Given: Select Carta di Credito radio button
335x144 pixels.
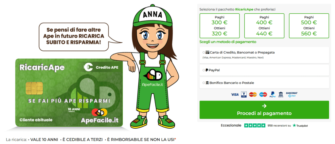Looking at the screenshot, I should pos(203,52).
